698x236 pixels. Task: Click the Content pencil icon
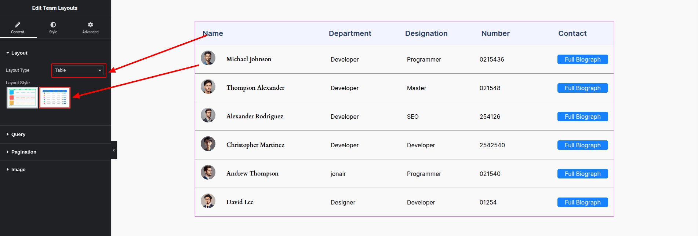[x=17, y=25]
